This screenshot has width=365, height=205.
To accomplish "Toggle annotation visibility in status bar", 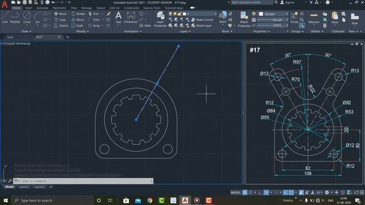I will click(x=301, y=192).
